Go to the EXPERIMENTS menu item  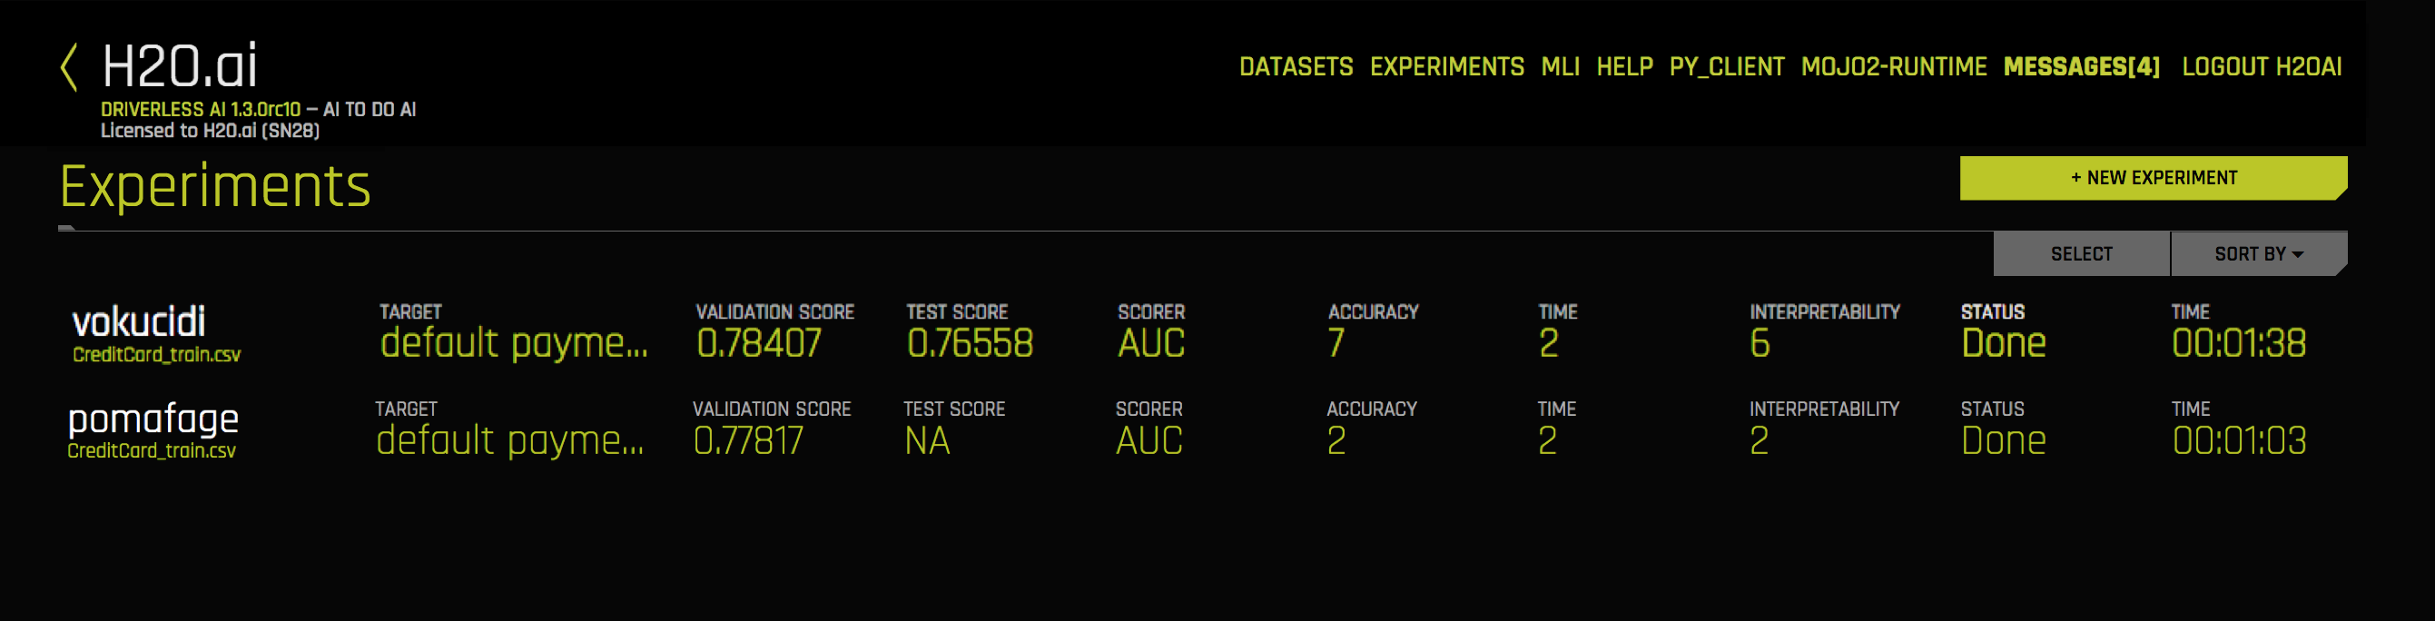[1446, 67]
